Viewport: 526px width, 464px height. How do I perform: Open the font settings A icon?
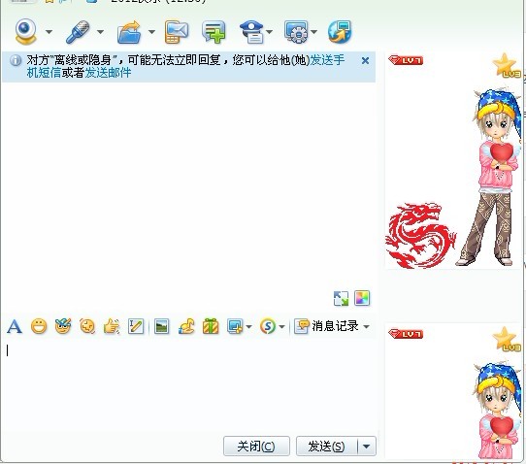(x=15, y=326)
